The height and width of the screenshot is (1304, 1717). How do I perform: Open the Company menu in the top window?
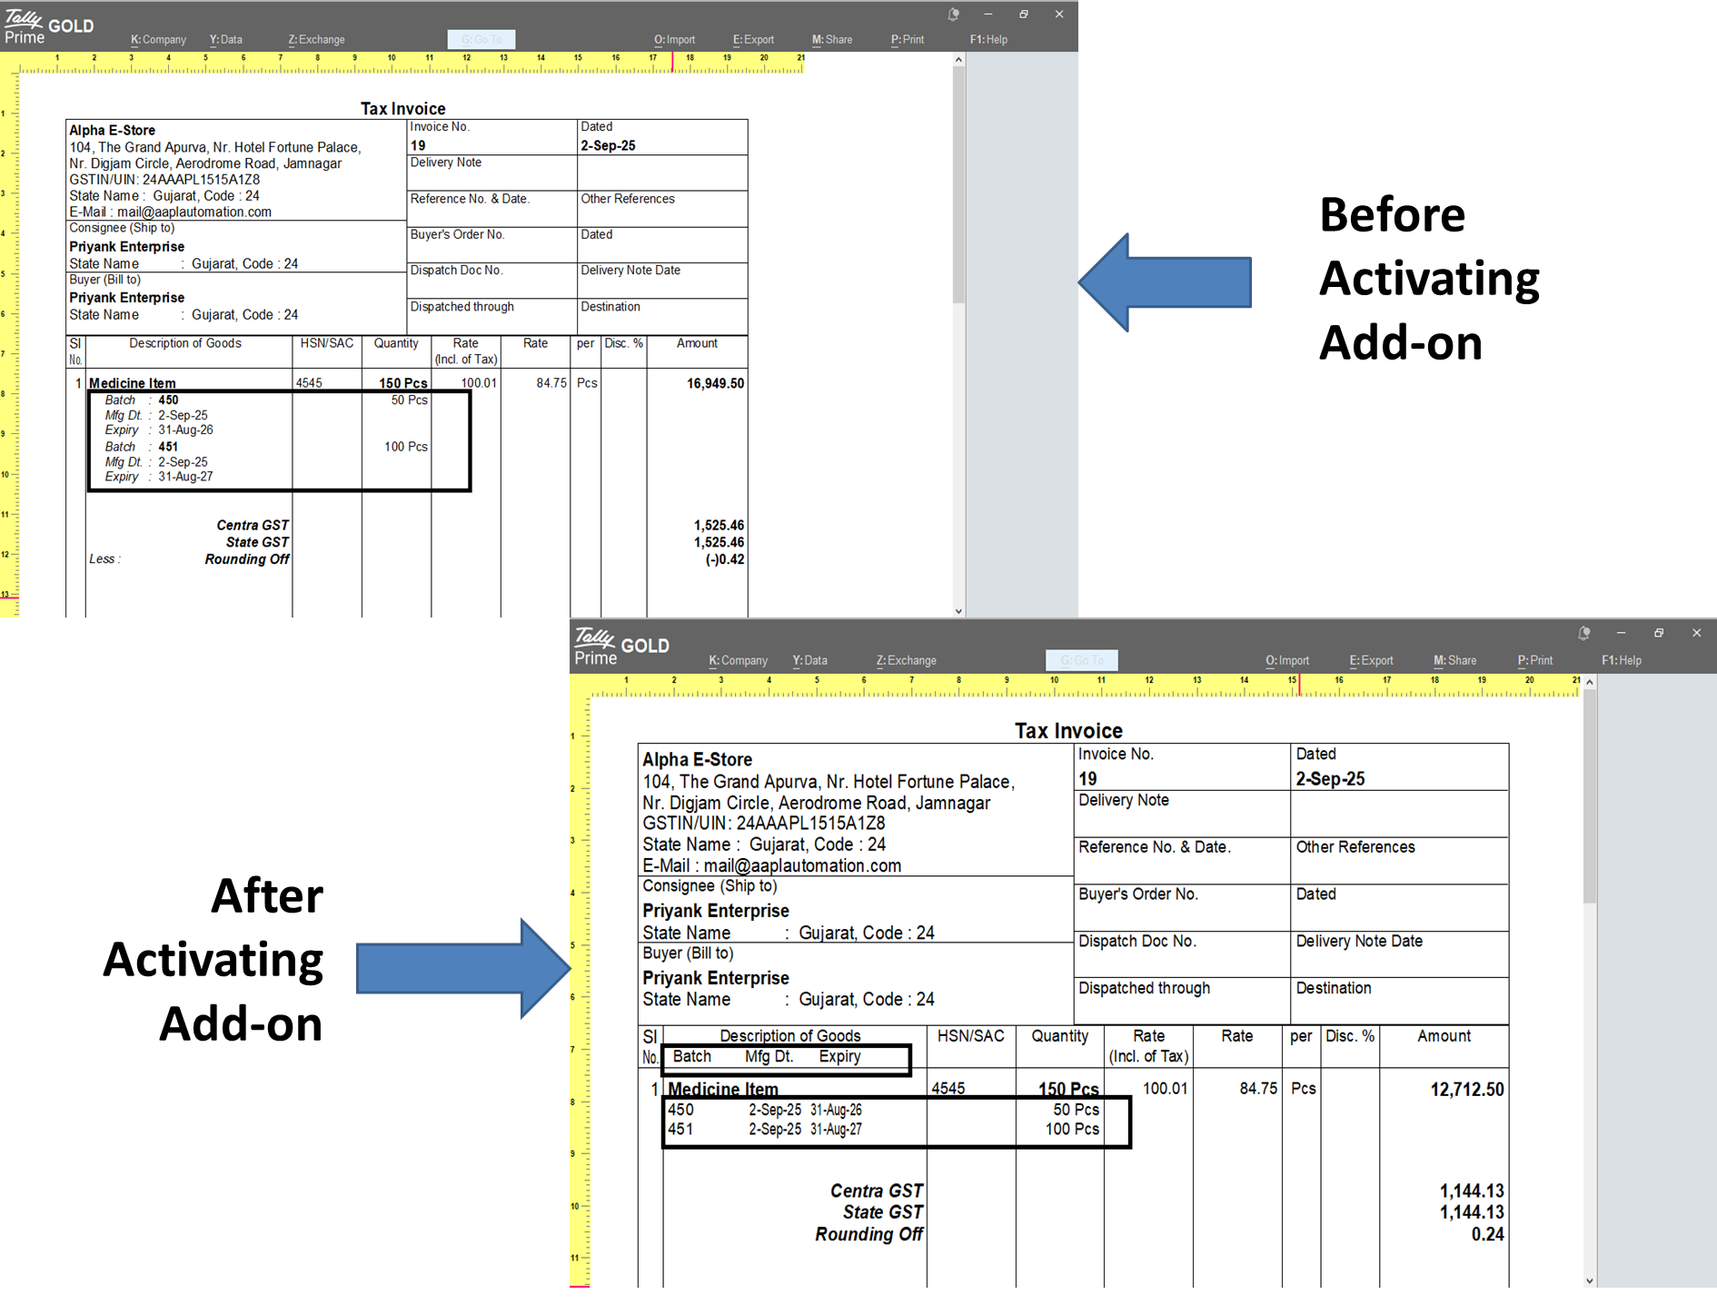(158, 39)
